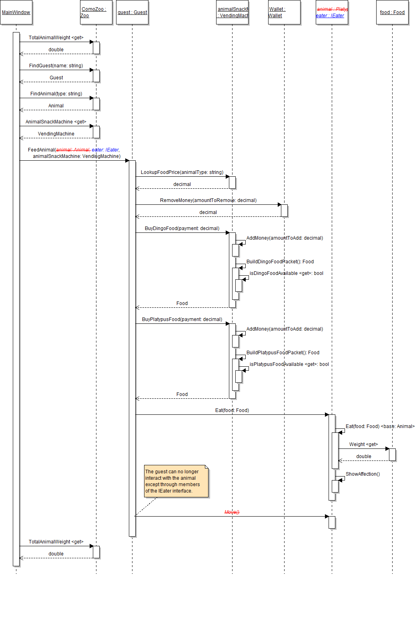417x624 pixels.
Task: Select the ComoZoo : Zoo object box
Action: click(x=96, y=12)
